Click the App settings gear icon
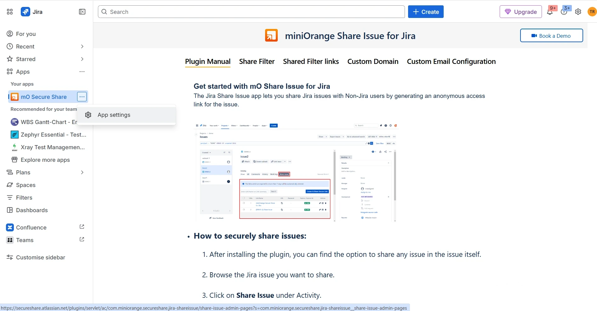 88,115
